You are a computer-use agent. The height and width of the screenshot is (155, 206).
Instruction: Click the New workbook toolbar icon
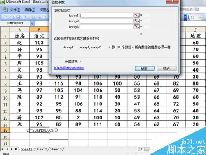pyautogui.click(x=6, y=17)
